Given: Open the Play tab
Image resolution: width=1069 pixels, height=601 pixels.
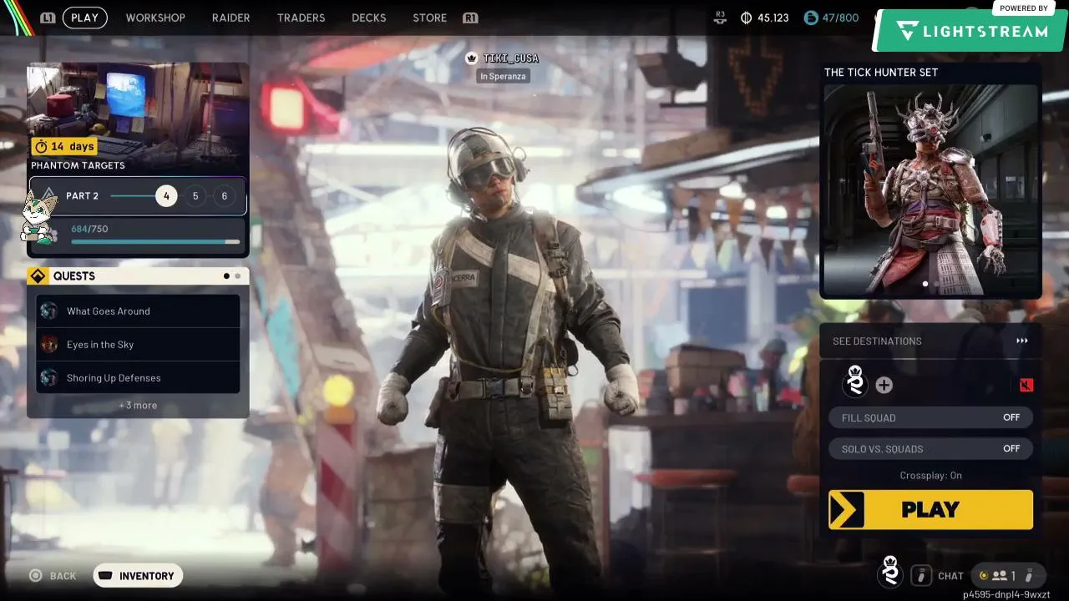Looking at the screenshot, I should (84, 18).
